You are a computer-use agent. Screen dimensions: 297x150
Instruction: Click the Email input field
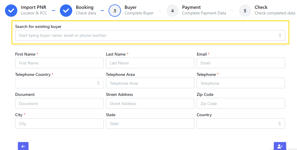(241, 63)
